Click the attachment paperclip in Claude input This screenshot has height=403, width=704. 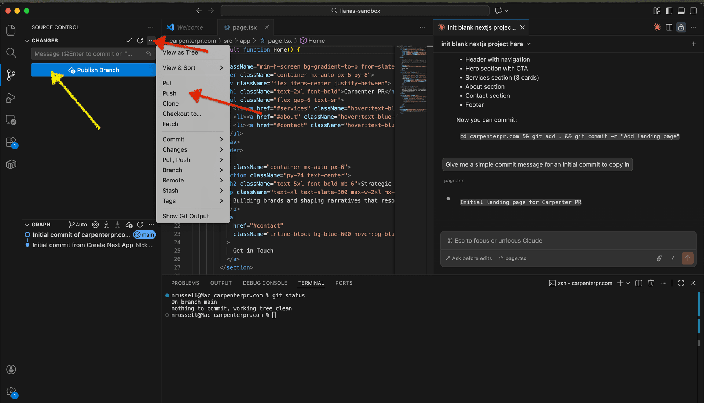point(659,258)
